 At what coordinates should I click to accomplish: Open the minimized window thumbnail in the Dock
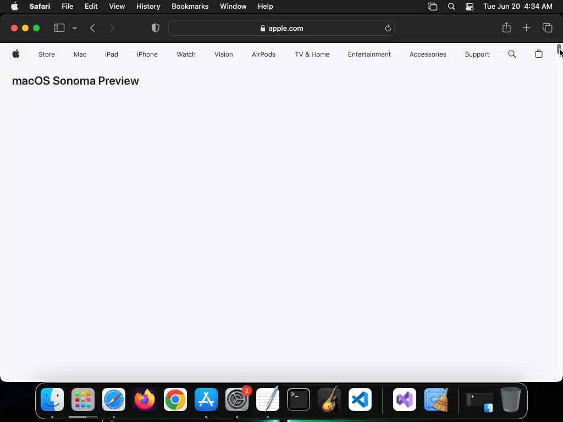(479, 402)
